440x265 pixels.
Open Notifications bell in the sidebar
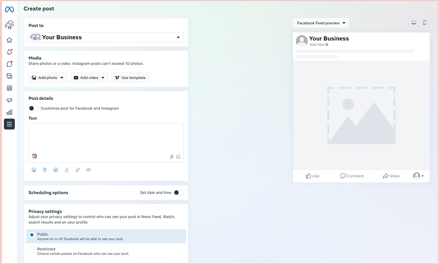9,52
